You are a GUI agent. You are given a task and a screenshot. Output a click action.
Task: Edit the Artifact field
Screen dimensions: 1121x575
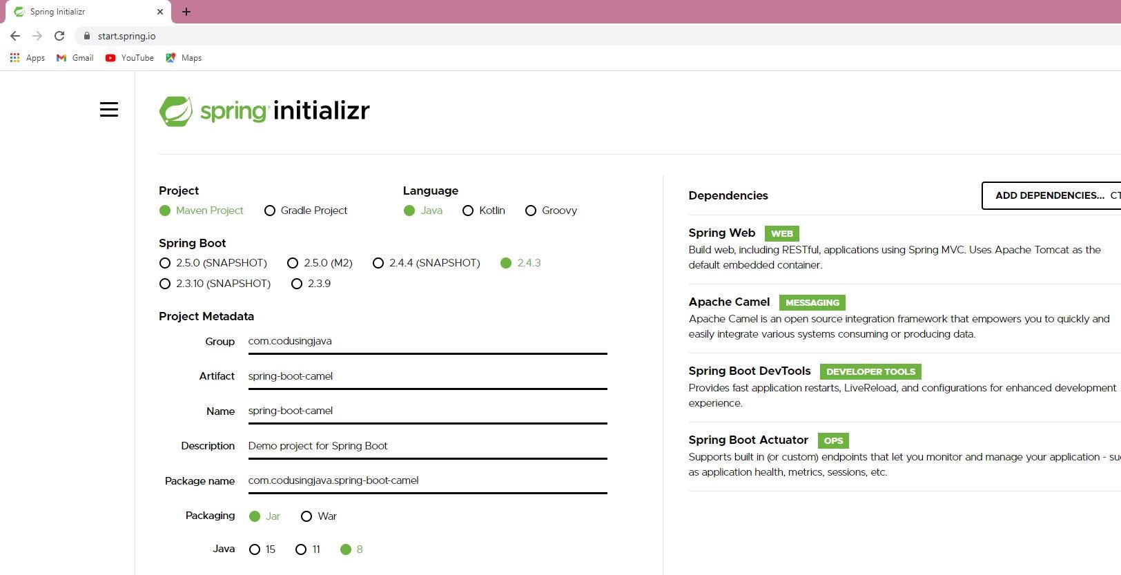click(428, 377)
